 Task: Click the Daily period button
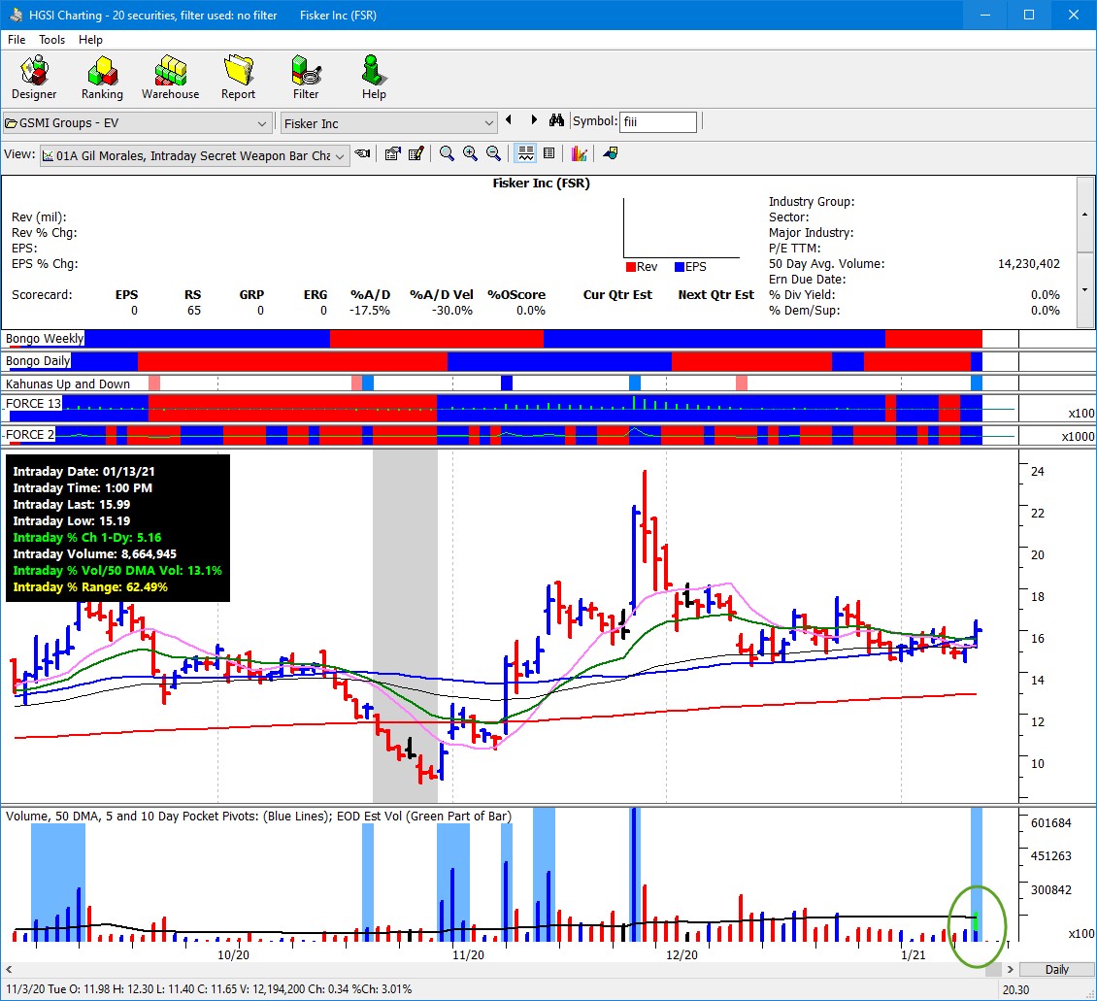pyautogui.click(x=1056, y=970)
